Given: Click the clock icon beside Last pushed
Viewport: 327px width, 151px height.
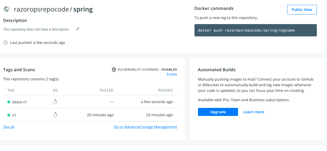Looking at the screenshot, I should pos(5,43).
